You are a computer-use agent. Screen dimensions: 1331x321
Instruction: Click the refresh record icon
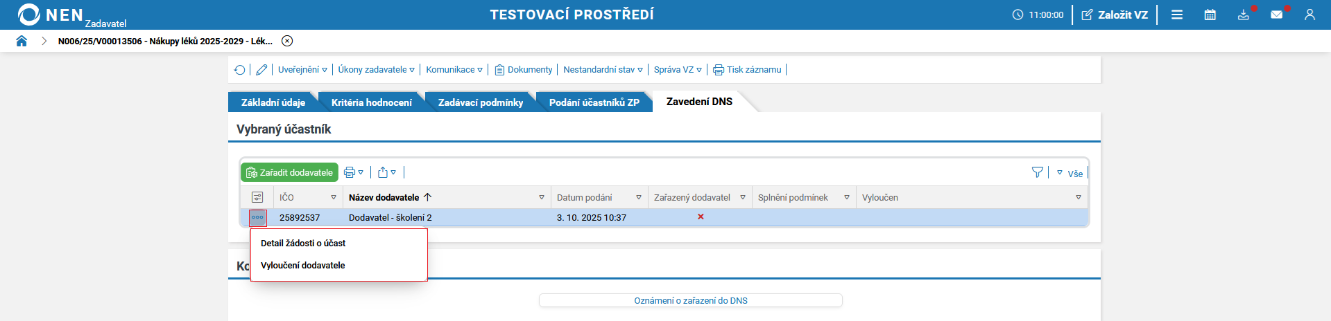click(239, 70)
